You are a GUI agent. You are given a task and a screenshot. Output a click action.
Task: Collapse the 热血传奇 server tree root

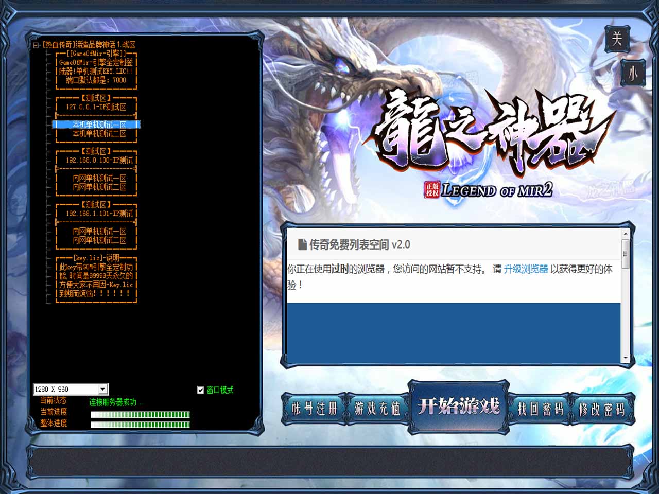tap(36, 45)
